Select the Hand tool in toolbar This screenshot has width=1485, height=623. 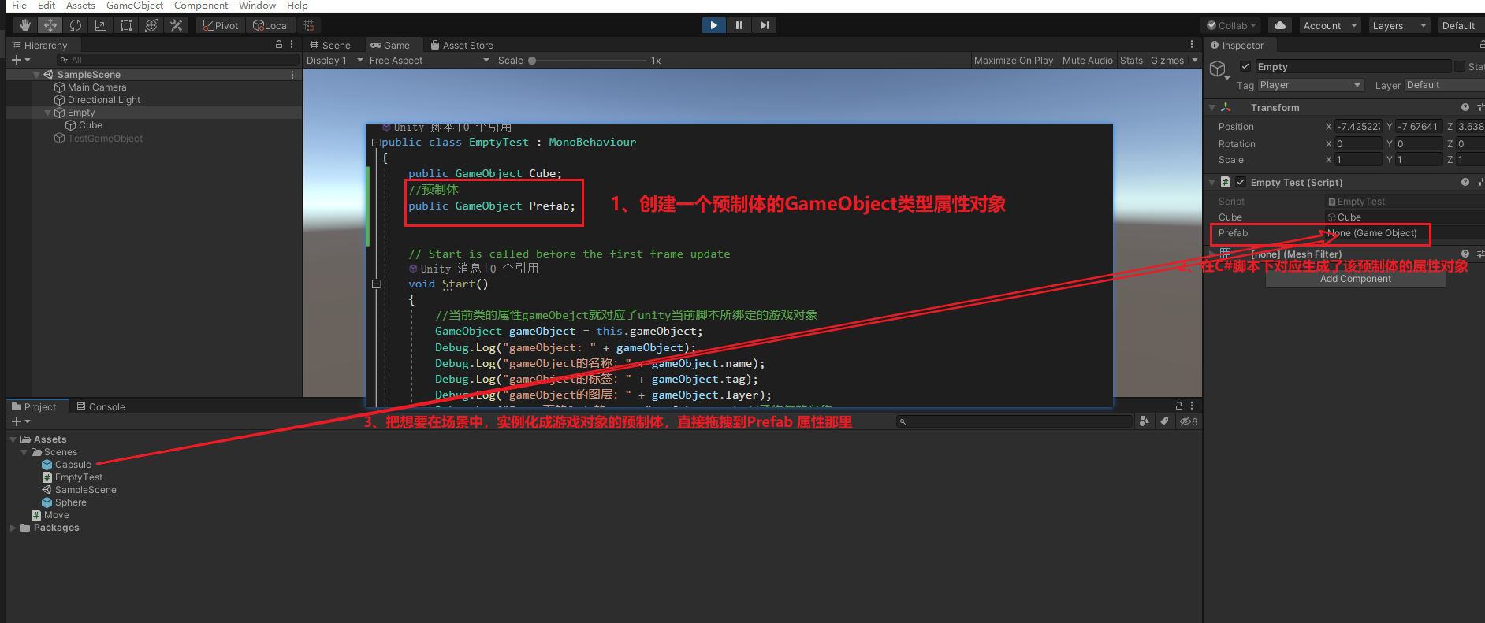[25, 25]
